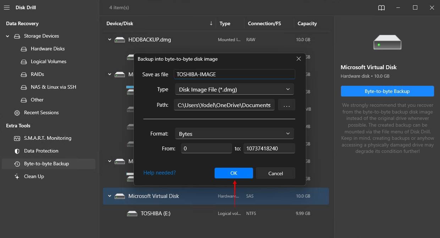This screenshot has width=440, height=238.
Task: Select the S.M.A.R.T. Monitoring tool
Action: (x=48, y=138)
